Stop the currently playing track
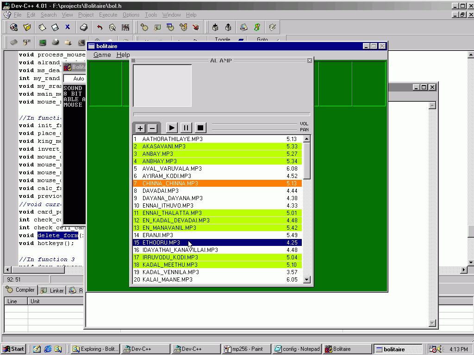This screenshot has height=355, width=474. pyautogui.click(x=200, y=128)
